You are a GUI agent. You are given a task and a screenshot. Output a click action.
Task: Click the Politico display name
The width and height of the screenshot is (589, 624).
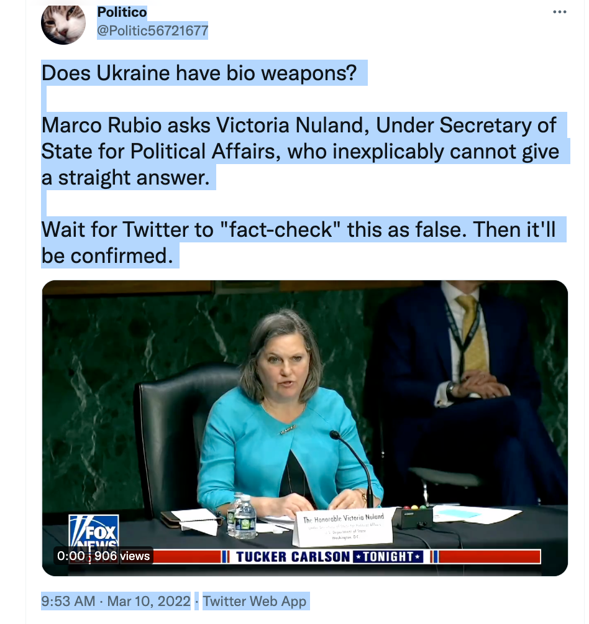(x=122, y=12)
